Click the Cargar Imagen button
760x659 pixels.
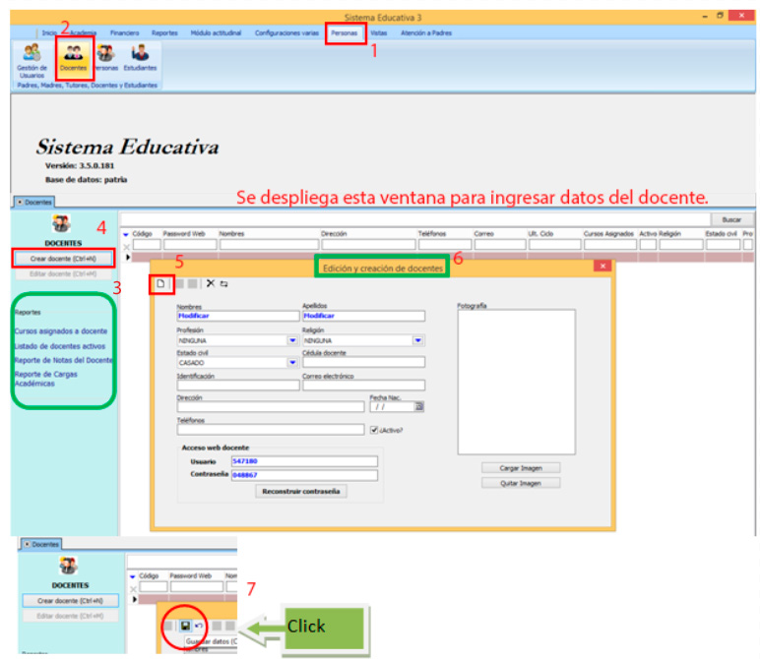click(x=521, y=467)
